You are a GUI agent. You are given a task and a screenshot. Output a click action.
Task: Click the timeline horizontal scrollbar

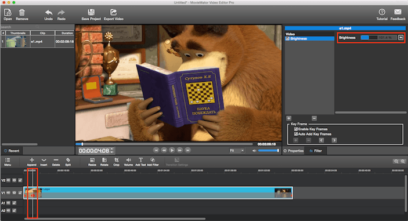(115, 219)
